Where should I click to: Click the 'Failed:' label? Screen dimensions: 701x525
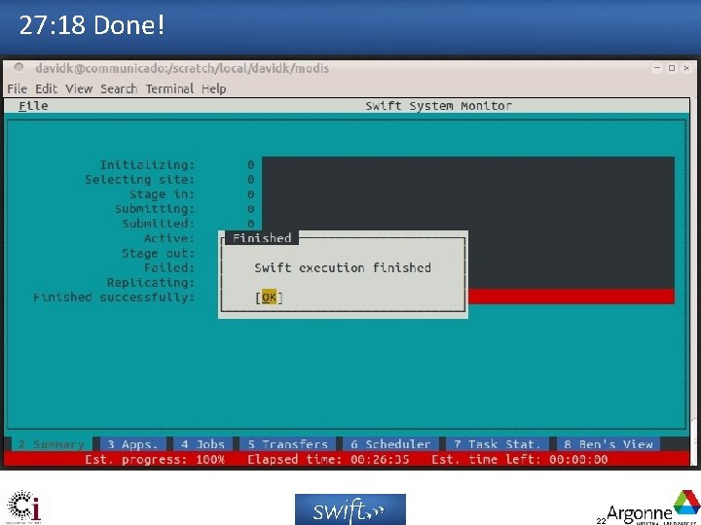click(x=169, y=268)
